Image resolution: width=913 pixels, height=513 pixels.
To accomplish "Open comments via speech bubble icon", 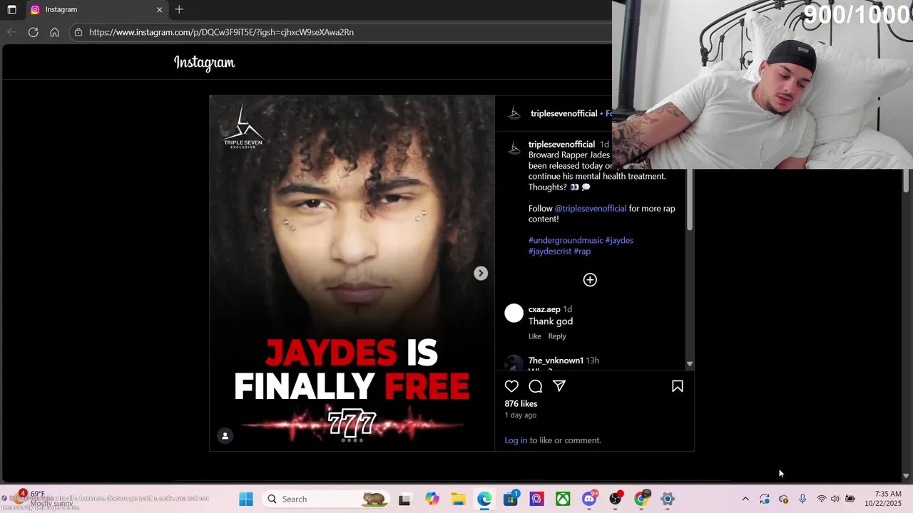I will (536, 386).
